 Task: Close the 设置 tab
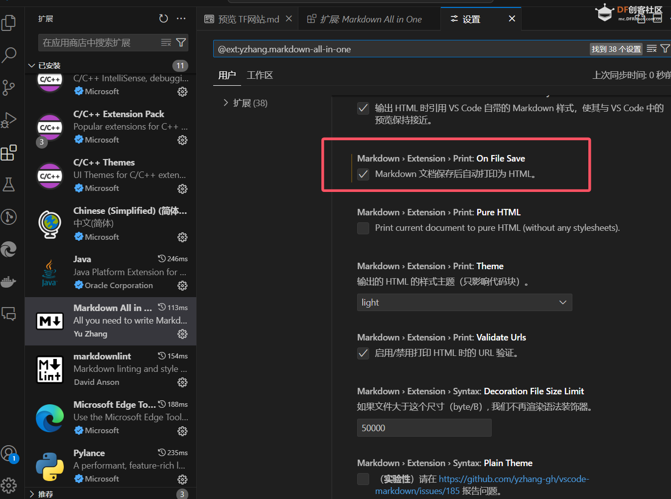pos(512,18)
